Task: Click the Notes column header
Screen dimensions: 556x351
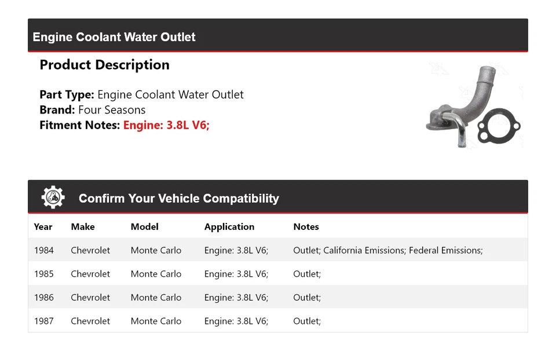Action: pyautogui.click(x=306, y=226)
